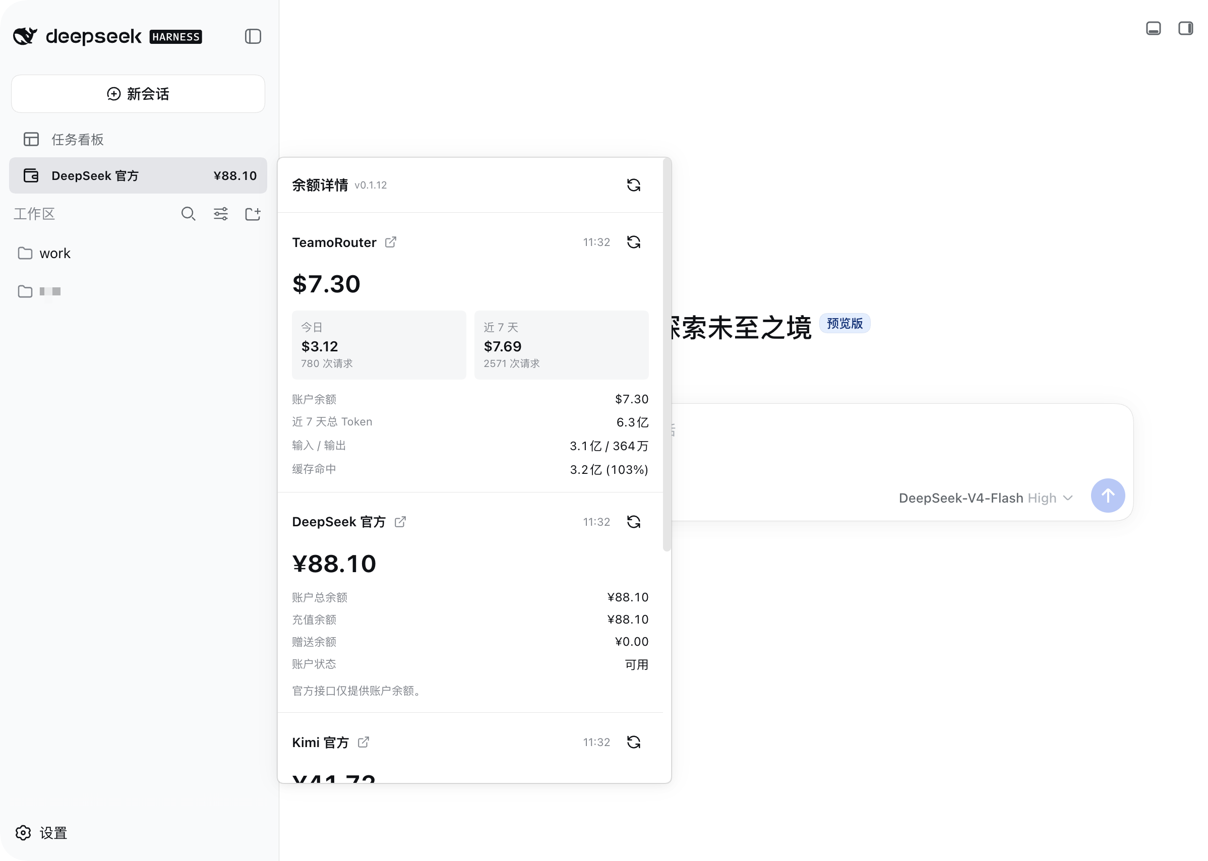Add a new workspace folder icon

(x=253, y=214)
